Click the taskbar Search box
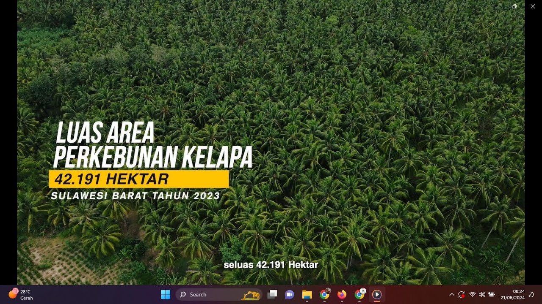The height and width of the screenshot is (304, 542). coord(219,294)
